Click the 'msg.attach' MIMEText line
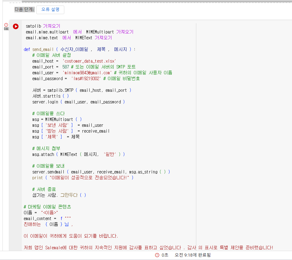Viewport: 292px width, 260px height. (x=78, y=154)
